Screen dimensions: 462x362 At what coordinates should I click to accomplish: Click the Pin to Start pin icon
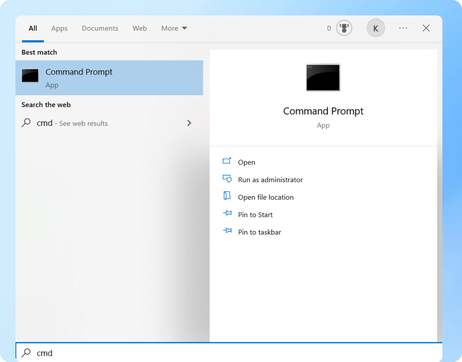[x=227, y=213]
